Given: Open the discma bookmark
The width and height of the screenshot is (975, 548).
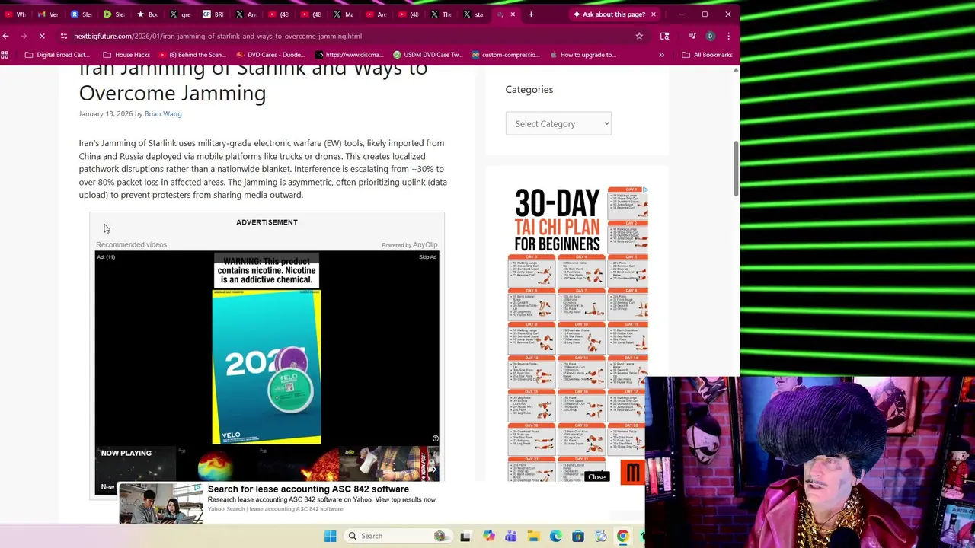Looking at the screenshot, I should click(x=349, y=55).
